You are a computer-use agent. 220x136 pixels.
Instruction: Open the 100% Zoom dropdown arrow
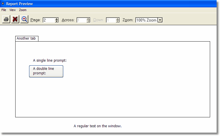160,20
